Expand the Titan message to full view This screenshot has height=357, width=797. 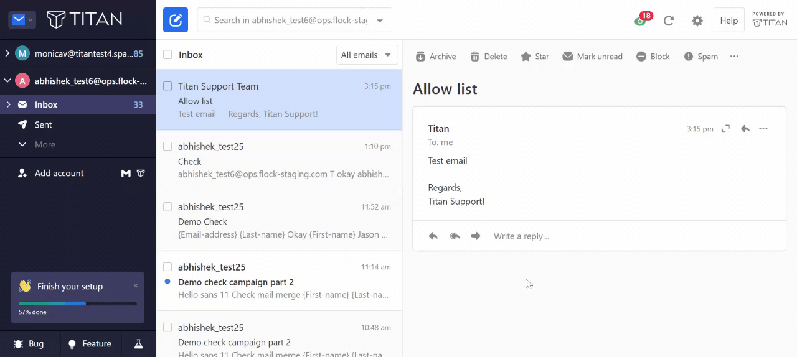click(x=725, y=129)
